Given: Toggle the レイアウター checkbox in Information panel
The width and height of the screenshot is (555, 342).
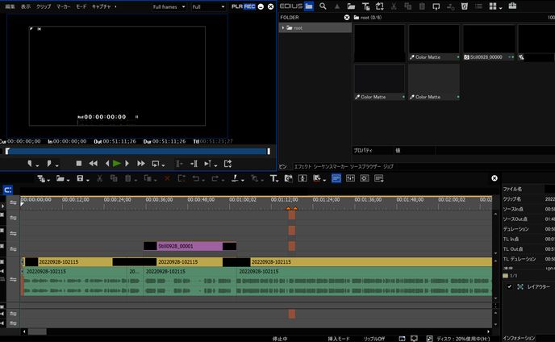Looking at the screenshot, I should [509, 287].
